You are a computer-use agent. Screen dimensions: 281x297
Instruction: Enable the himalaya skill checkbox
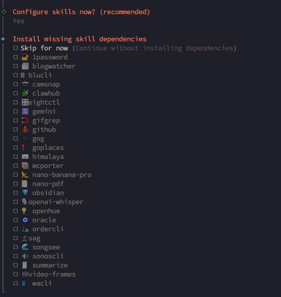(x=16, y=157)
